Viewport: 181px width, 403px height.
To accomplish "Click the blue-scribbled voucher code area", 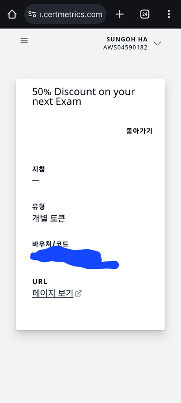I will [74, 257].
